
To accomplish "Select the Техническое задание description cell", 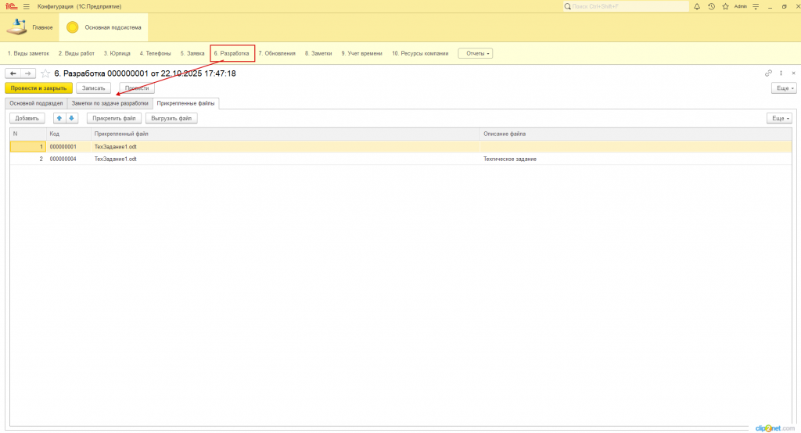I will [635, 159].
